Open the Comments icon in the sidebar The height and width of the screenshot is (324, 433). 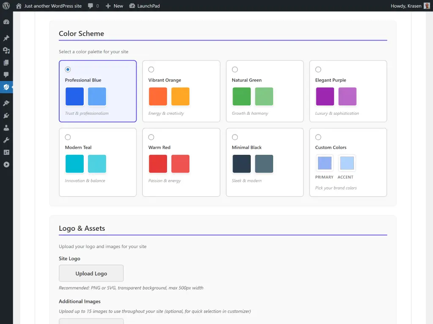point(6,75)
